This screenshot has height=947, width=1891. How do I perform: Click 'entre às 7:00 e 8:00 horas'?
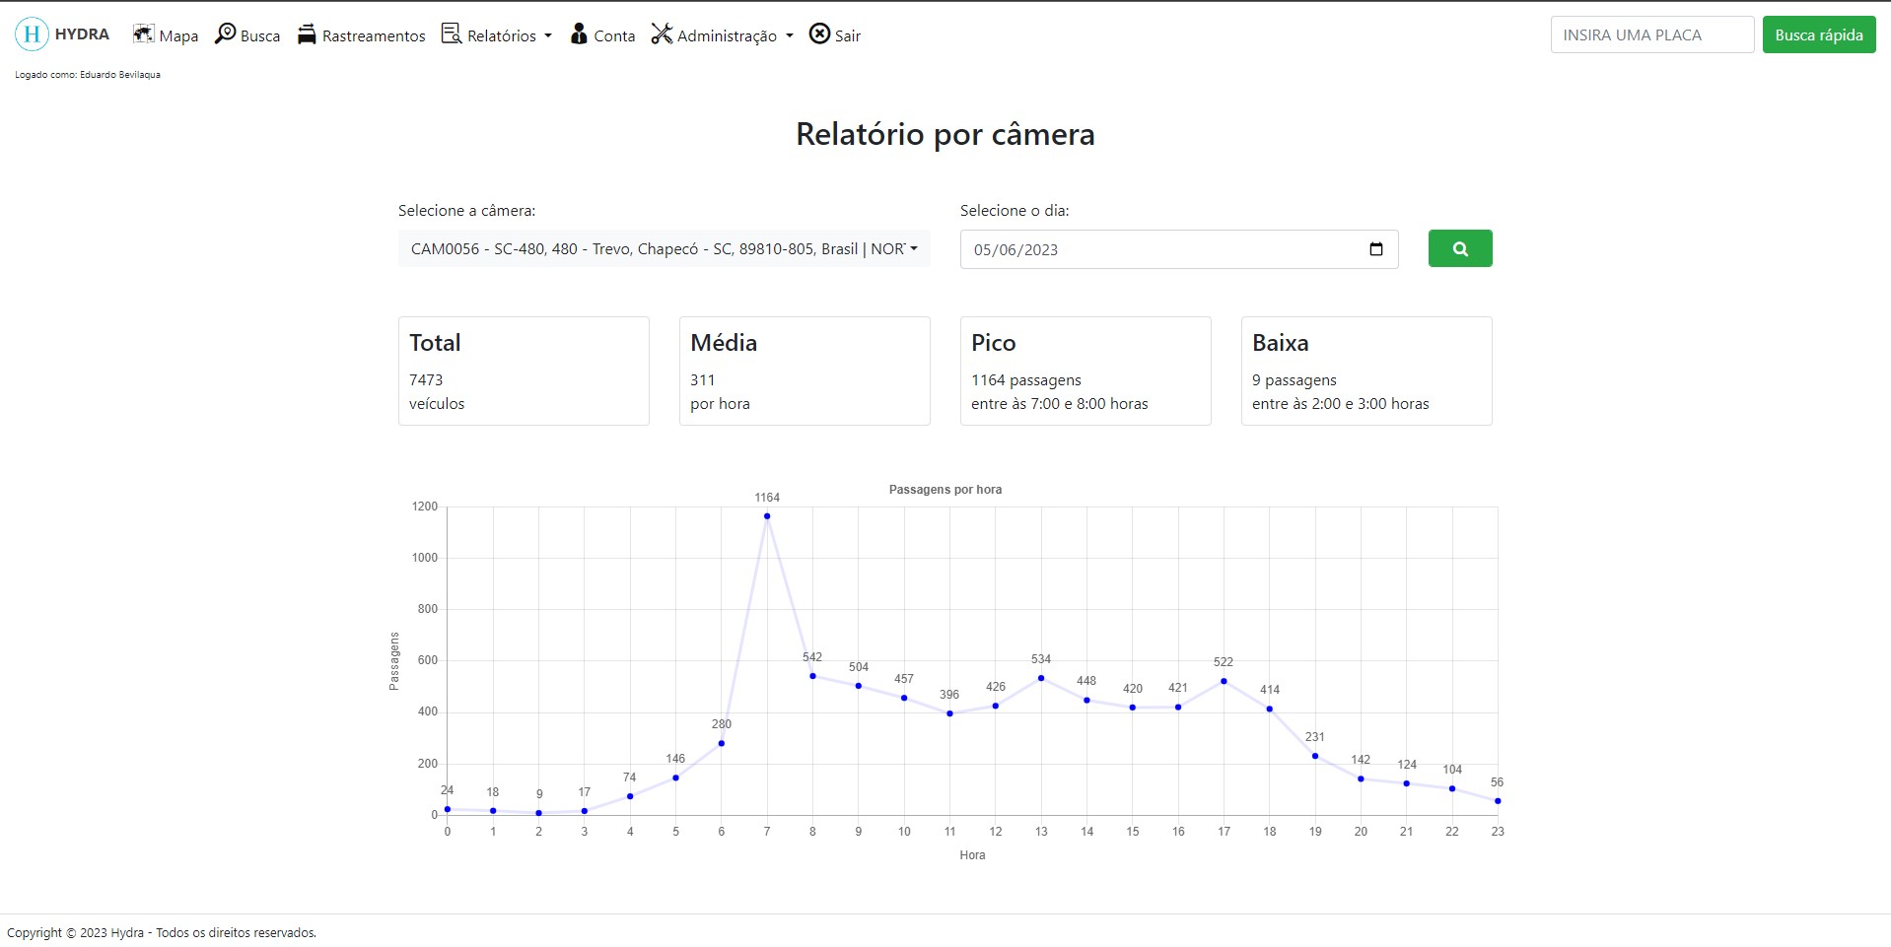point(1060,404)
